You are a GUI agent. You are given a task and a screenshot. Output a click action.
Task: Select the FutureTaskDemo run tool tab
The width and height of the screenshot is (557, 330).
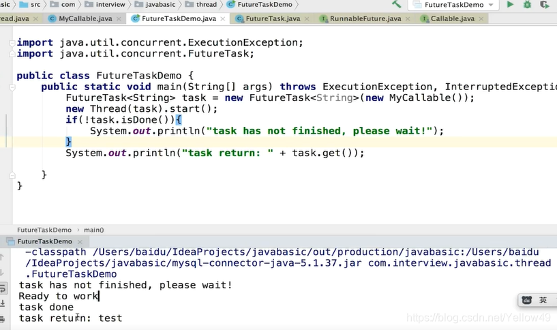[44, 241]
